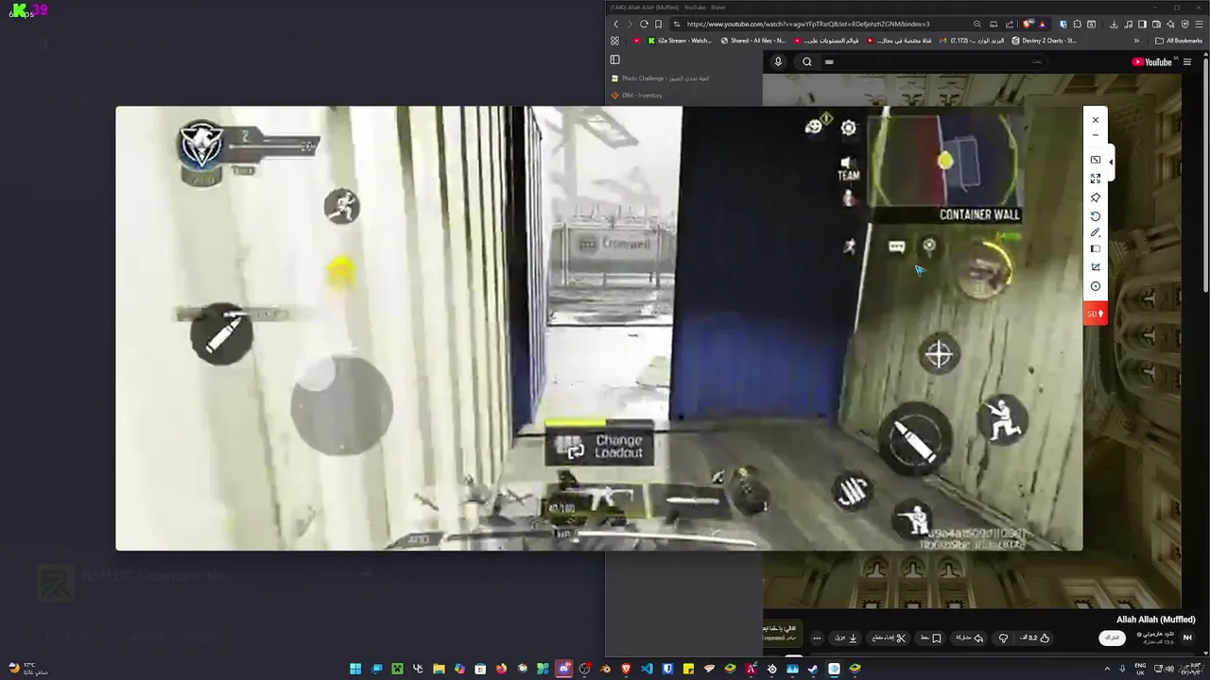Open Destiny 2 Charts bookmark

tap(1044, 41)
